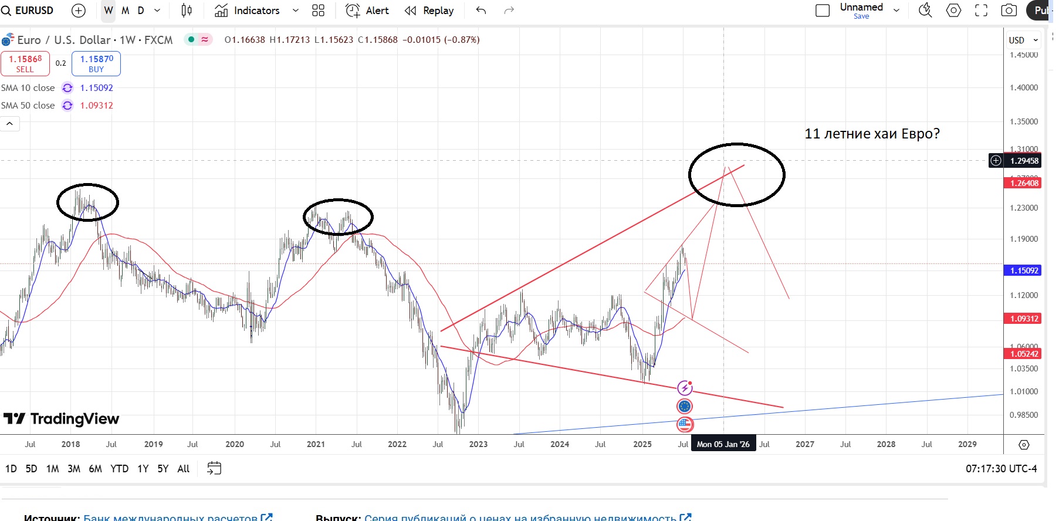Enter fullscreen mode
Image resolution: width=1059 pixels, height=521 pixels.
coord(981,11)
